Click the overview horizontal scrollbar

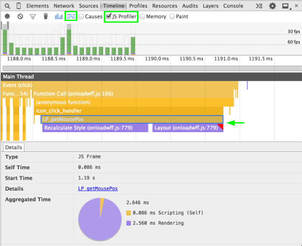(x=151, y=68)
